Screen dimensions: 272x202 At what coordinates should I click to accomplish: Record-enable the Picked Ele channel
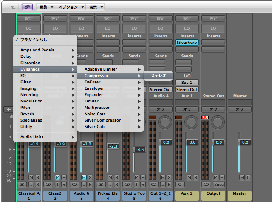pos(116,184)
